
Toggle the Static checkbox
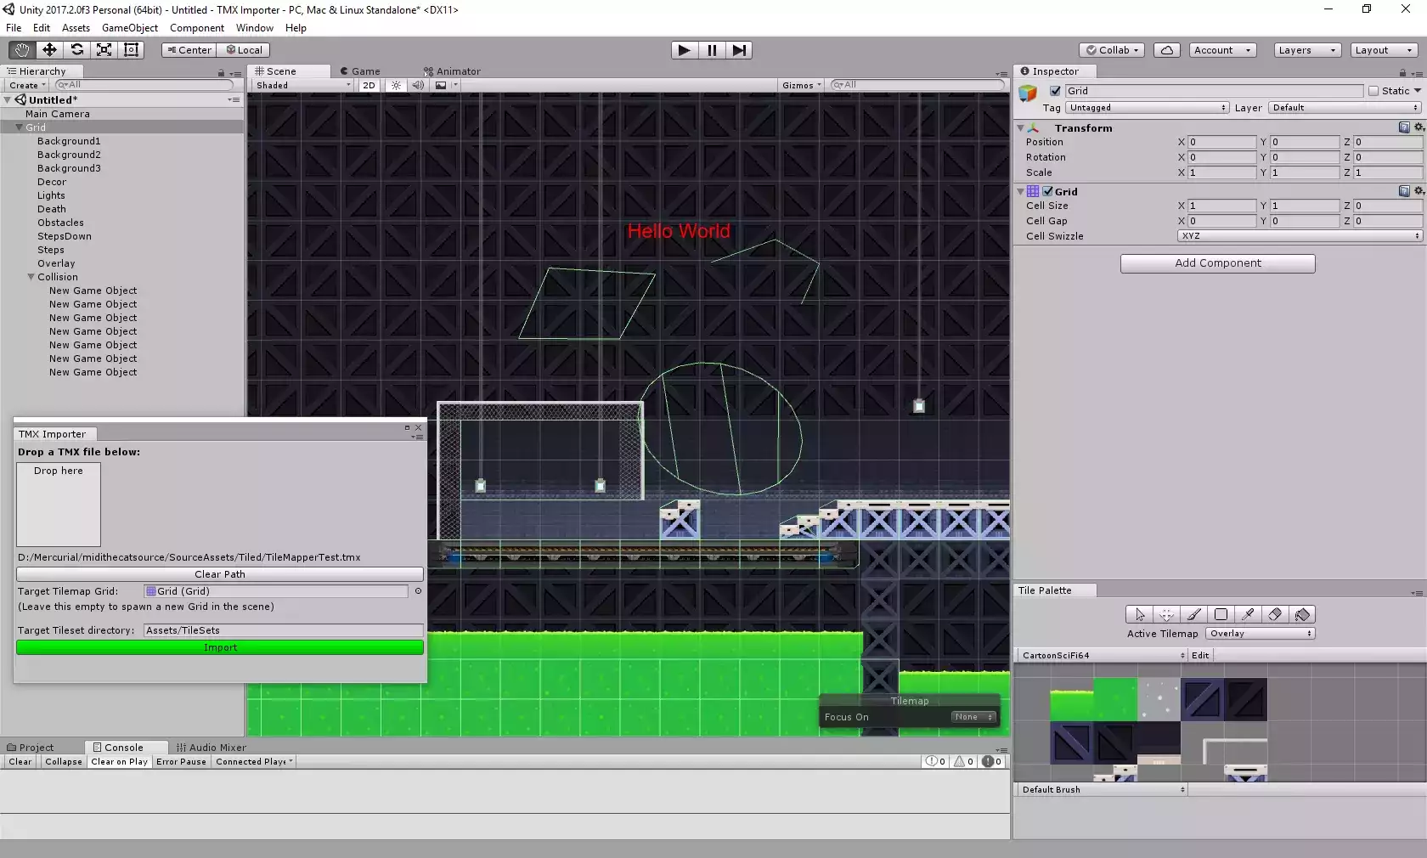(x=1373, y=91)
